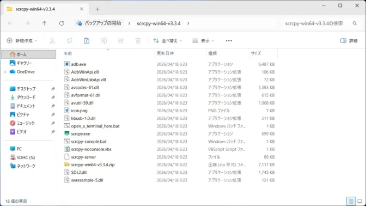Add a new tab with plus button
The width and height of the screenshot is (366, 206).
pos(97,9)
